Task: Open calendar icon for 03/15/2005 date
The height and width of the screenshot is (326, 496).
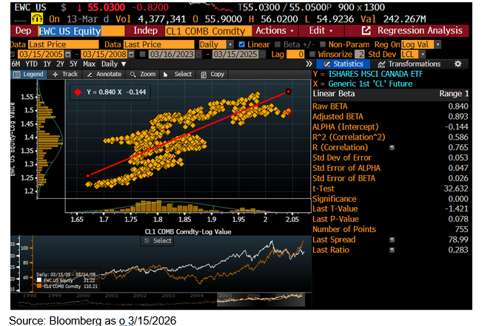Action: point(67,55)
